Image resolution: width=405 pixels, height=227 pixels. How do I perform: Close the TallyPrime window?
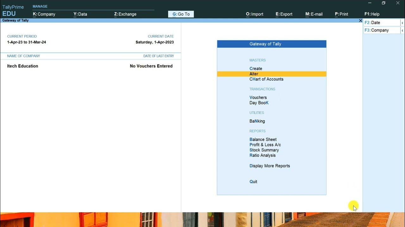point(398,3)
